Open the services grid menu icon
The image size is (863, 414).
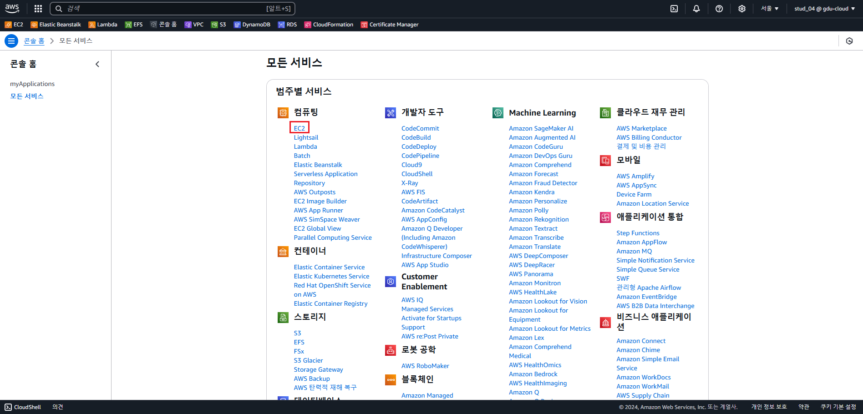(38, 9)
